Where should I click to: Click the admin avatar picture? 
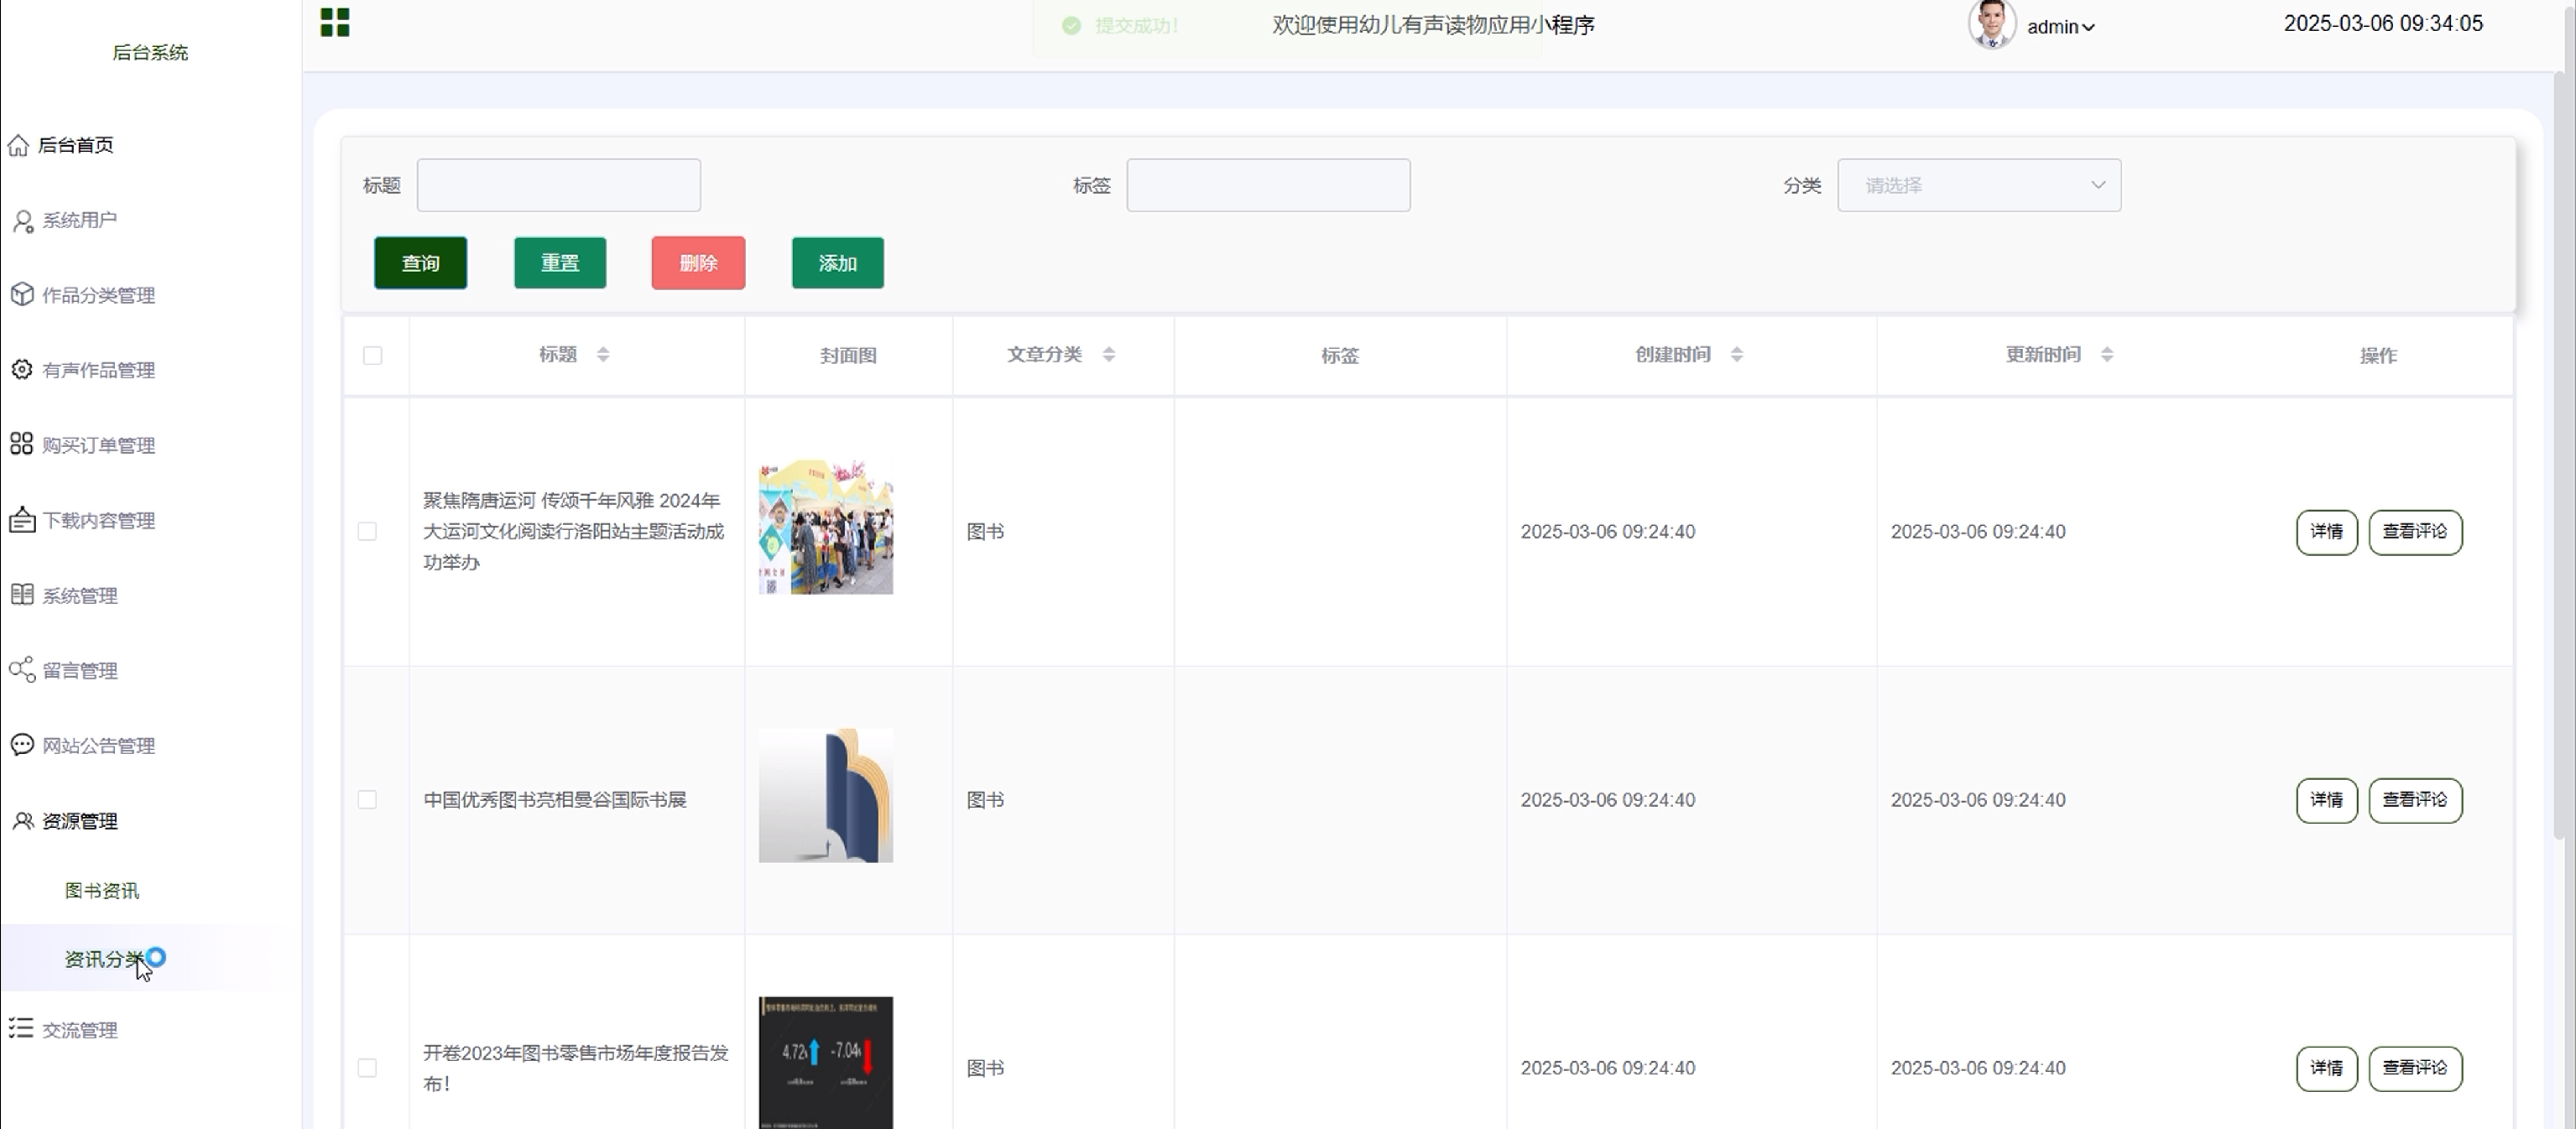click(x=1991, y=25)
